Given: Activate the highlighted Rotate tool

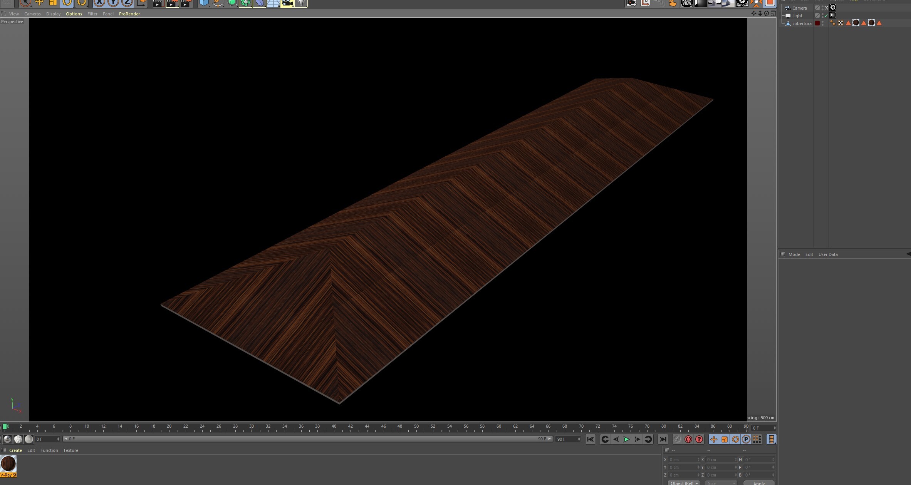Looking at the screenshot, I should 67,3.
